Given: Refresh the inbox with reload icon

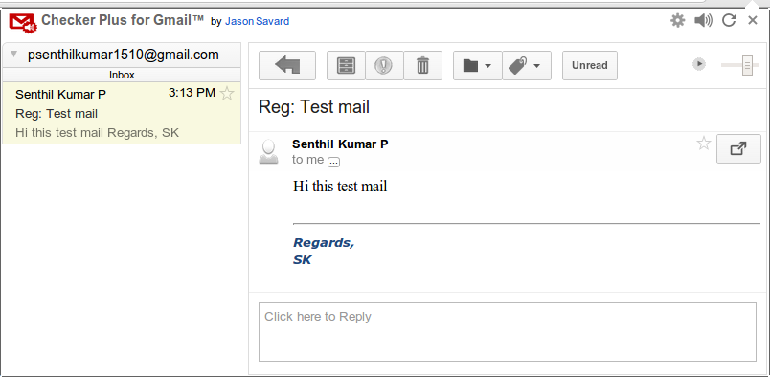Looking at the screenshot, I should pyautogui.click(x=729, y=21).
